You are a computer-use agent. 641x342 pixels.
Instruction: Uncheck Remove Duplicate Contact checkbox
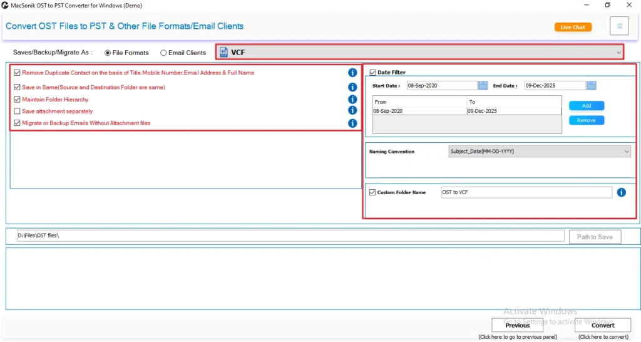point(17,73)
